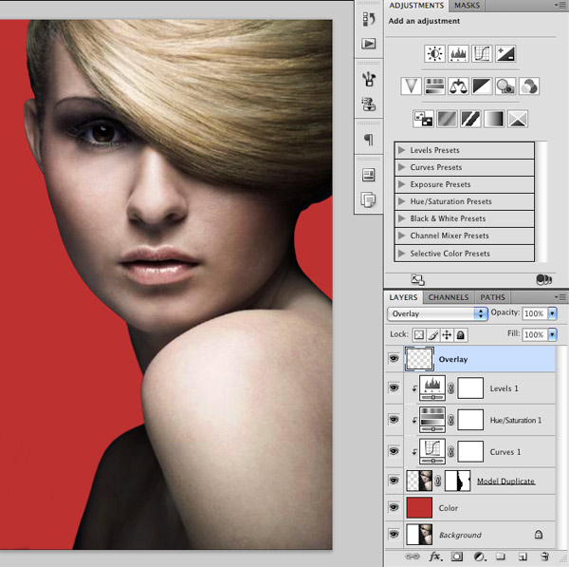Create a Gradient Map adjustment
This screenshot has width=569, height=567.
tap(493, 119)
